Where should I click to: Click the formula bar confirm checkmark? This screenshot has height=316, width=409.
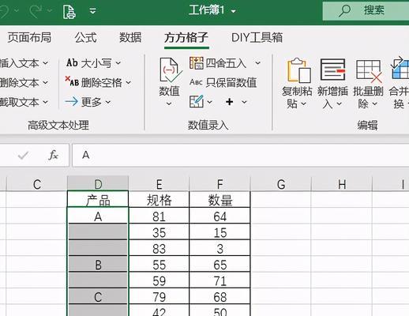pyautogui.click(x=23, y=156)
